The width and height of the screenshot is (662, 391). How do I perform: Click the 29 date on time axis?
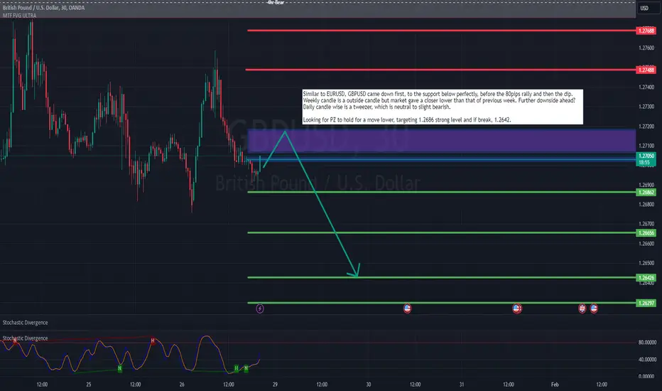coord(275,384)
